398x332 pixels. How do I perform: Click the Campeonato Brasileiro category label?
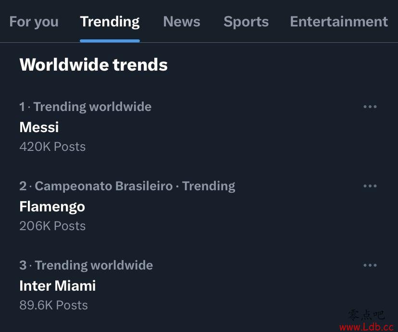104,186
